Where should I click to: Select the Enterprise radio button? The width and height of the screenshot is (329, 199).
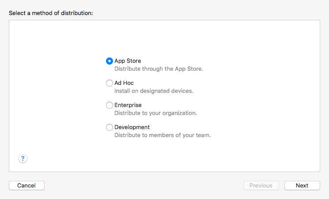(110, 105)
